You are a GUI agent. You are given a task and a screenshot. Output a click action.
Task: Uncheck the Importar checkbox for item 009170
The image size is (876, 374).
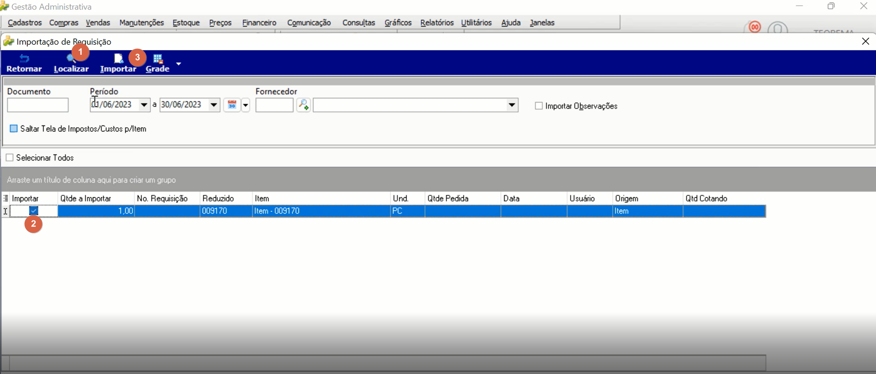pos(33,211)
